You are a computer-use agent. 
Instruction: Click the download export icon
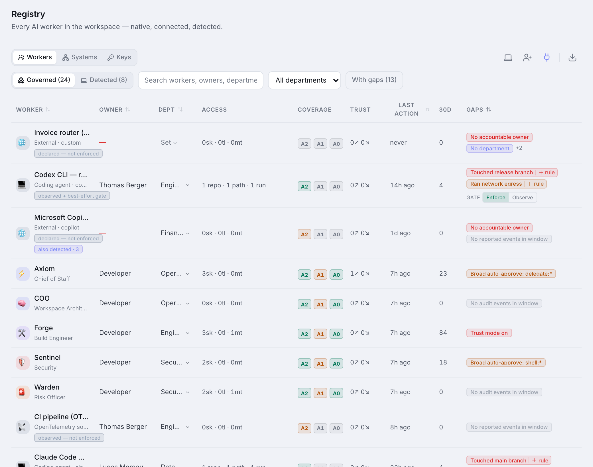click(x=572, y=58)
